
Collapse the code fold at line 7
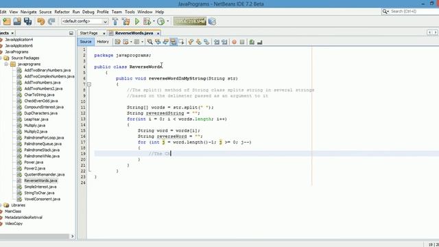(89, 84)
